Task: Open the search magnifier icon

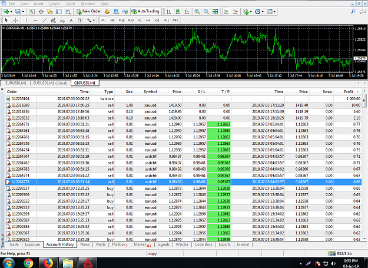Action: point(353,12)
